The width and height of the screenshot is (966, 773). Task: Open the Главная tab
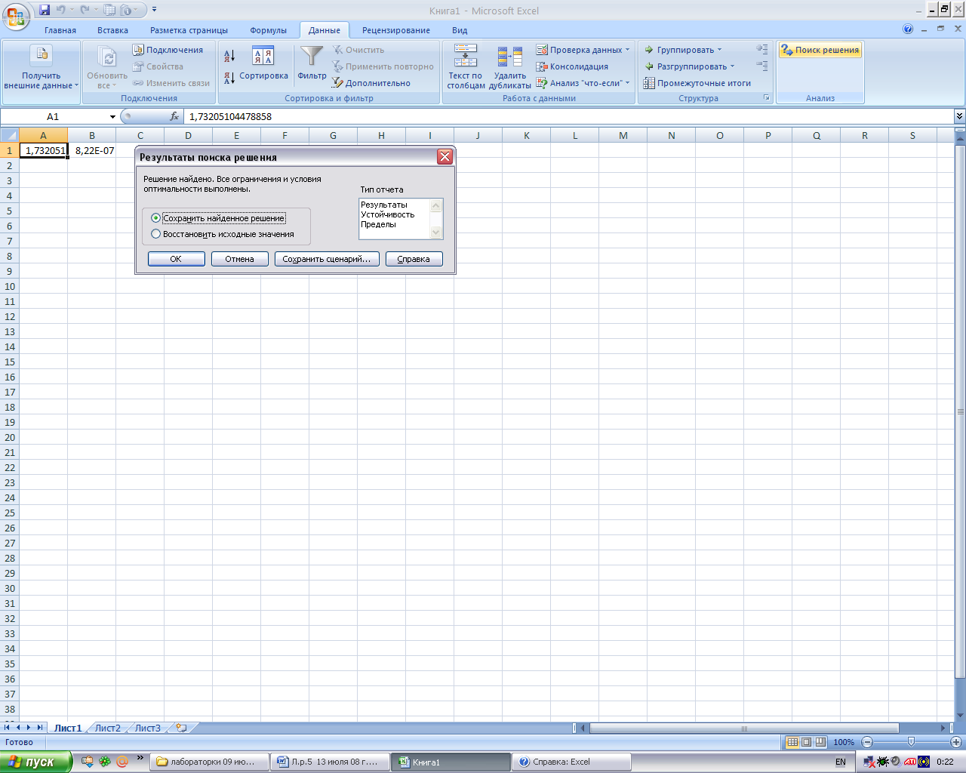[x=60, y=30]
